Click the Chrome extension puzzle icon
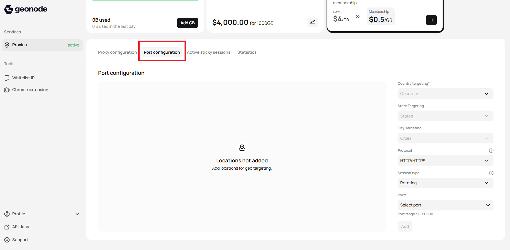 [x=7, y=90]
